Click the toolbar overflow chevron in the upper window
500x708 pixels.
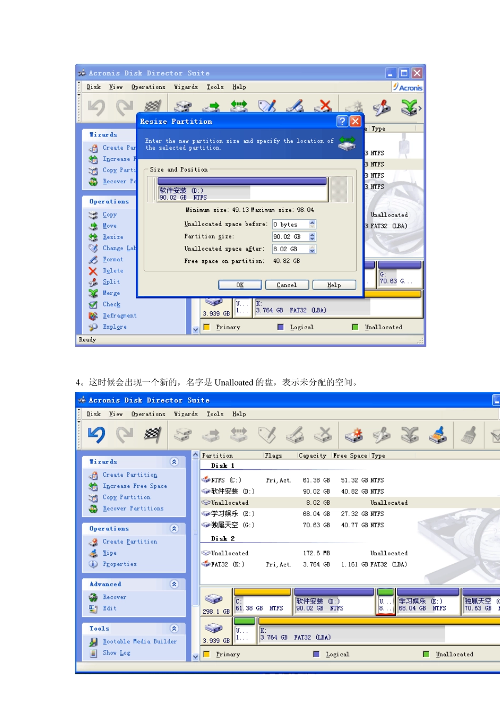pos(420,108)
